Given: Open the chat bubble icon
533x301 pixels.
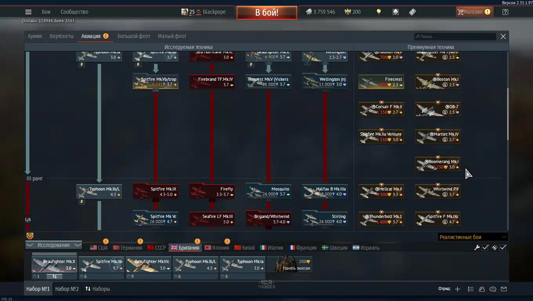Looking at the screenshot, I should (x=493, y=289).
